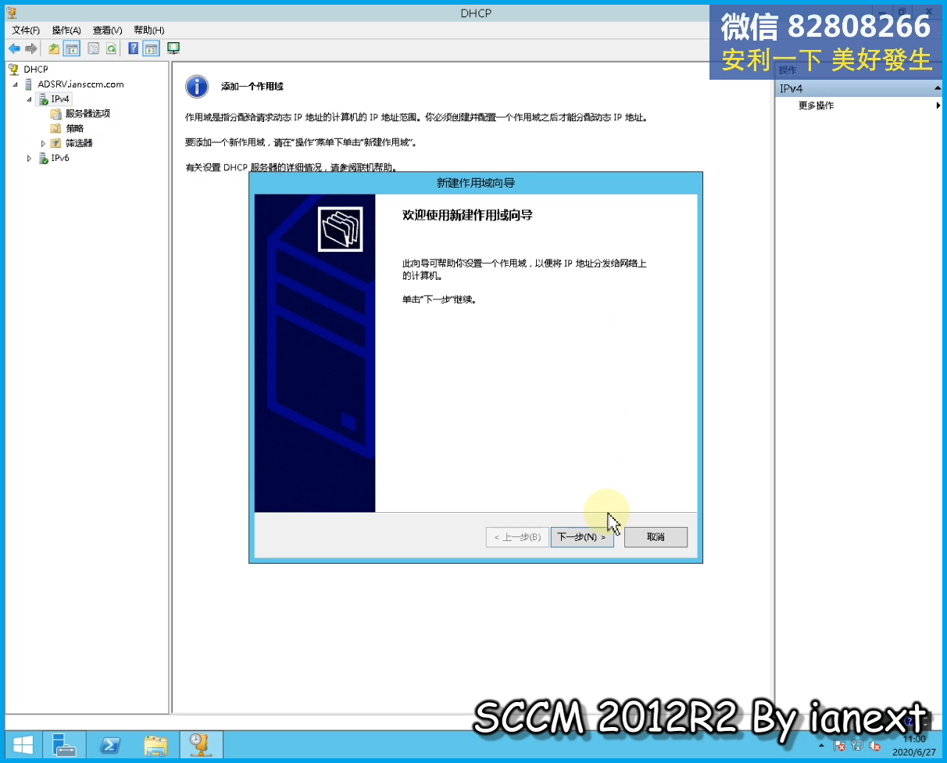Click the wizard folder graphic icon

tap(340, 229)
